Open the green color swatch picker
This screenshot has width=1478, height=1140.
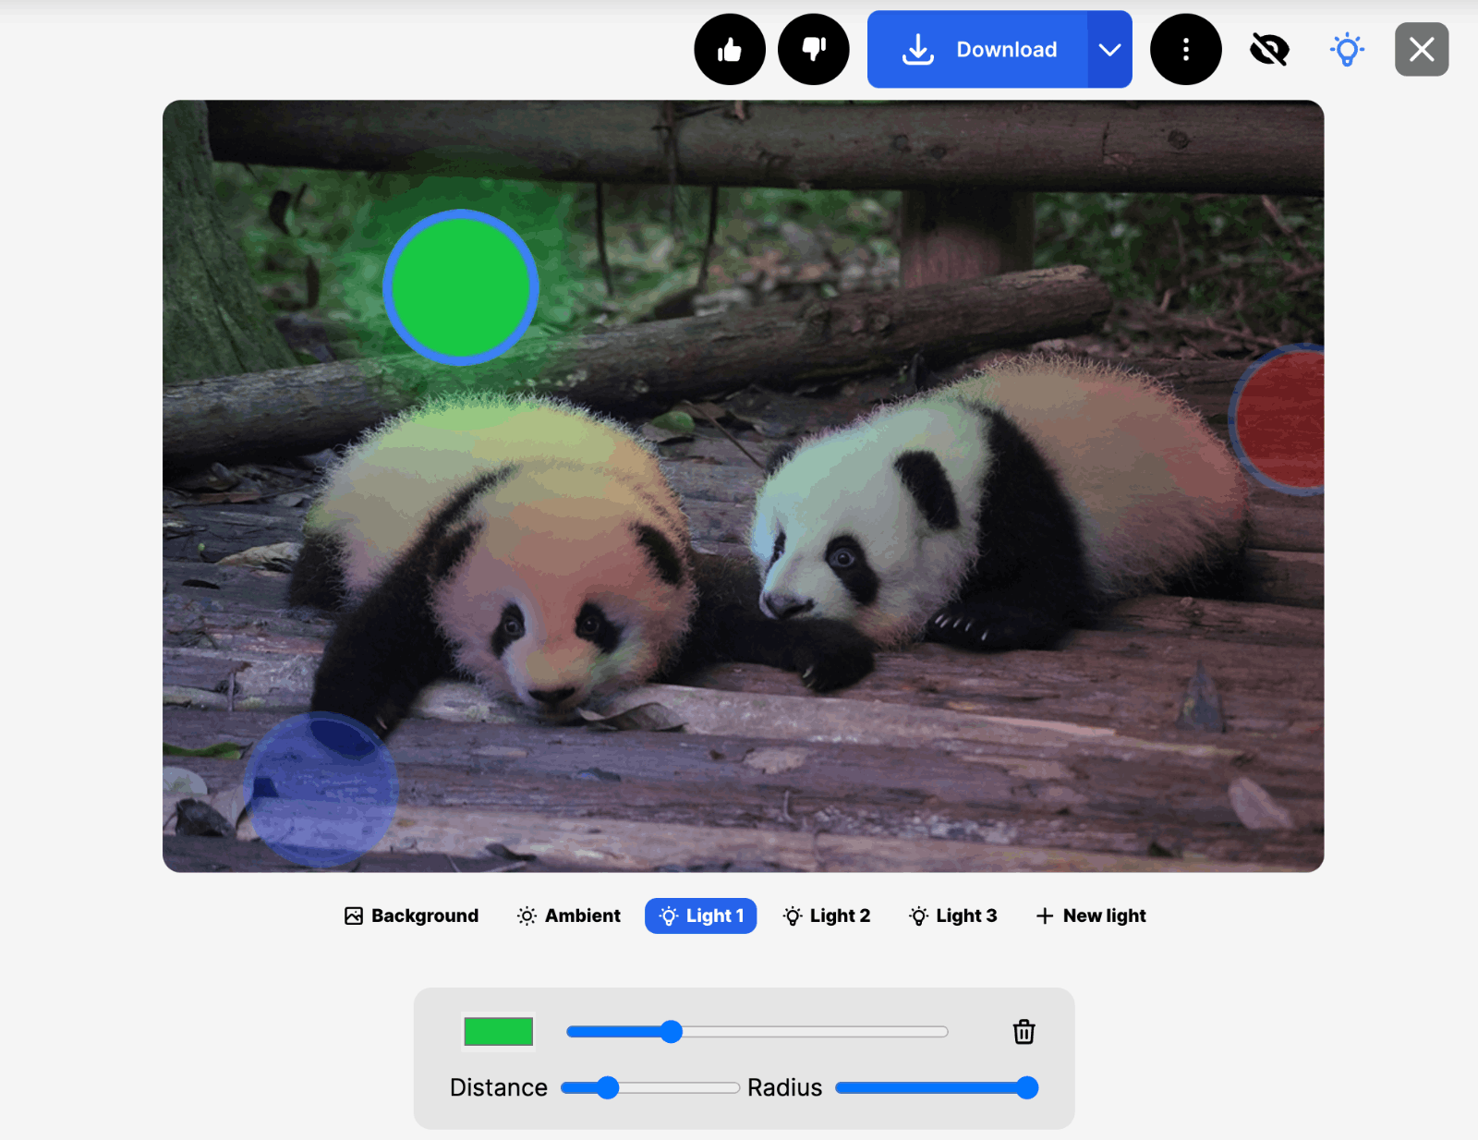[498, 1032]
